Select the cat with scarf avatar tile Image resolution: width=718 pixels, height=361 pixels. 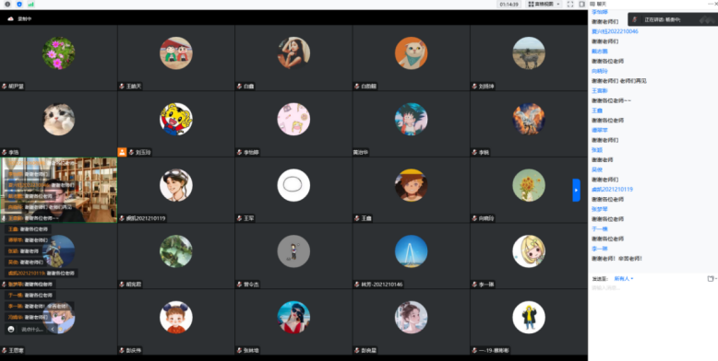pos(412,53)
